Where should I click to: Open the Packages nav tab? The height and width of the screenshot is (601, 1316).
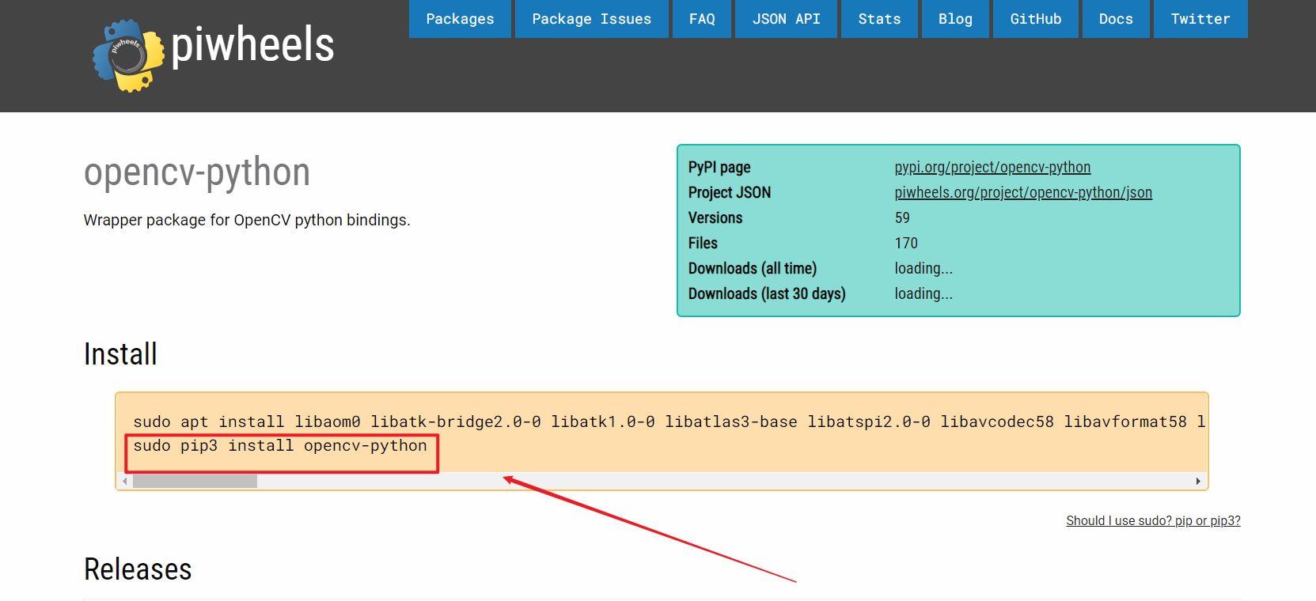click(x=460, y=19)
